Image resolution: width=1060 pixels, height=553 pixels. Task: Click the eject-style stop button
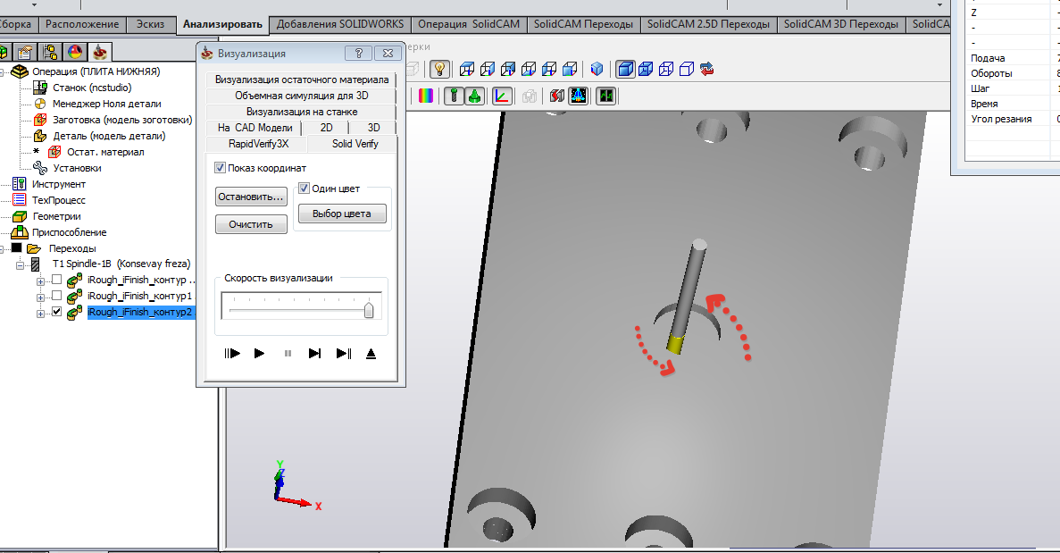tap(371, 353)
